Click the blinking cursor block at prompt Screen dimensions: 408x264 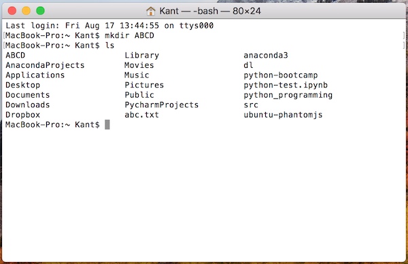pos(107,125)
